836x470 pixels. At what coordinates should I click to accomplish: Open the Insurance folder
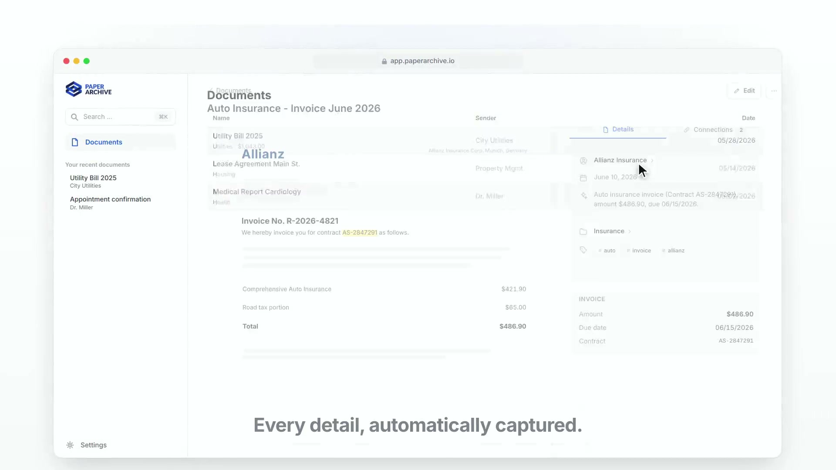pos(609,231)
